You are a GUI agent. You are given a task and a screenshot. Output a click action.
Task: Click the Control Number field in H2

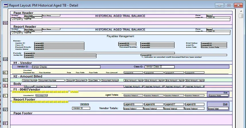(x=29, y=81)
